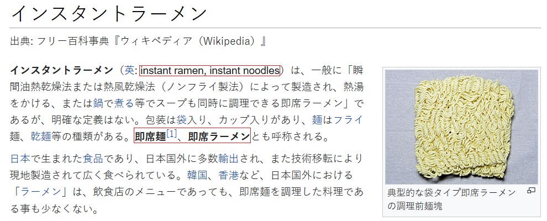
Task: Open the 日本 article link
Action: point(20,159)
